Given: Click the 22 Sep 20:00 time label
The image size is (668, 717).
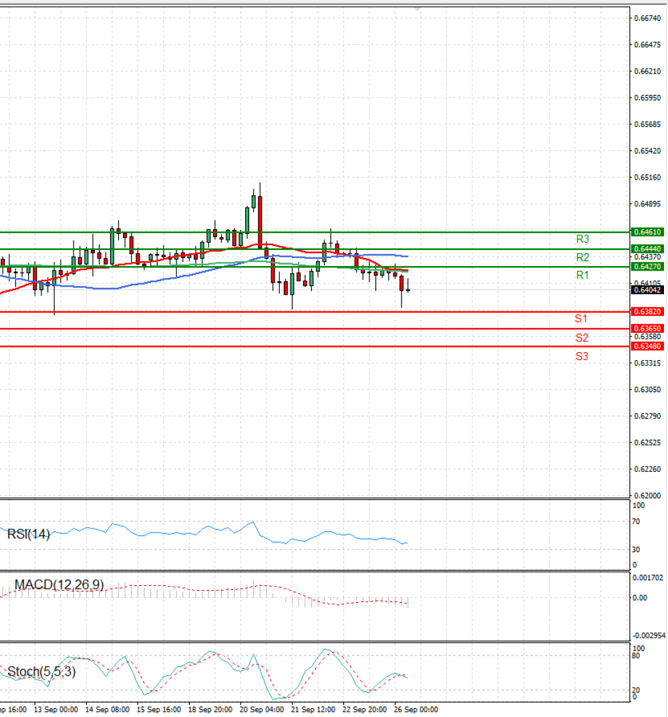Looking at the screenshot, I should pos(365,710).
